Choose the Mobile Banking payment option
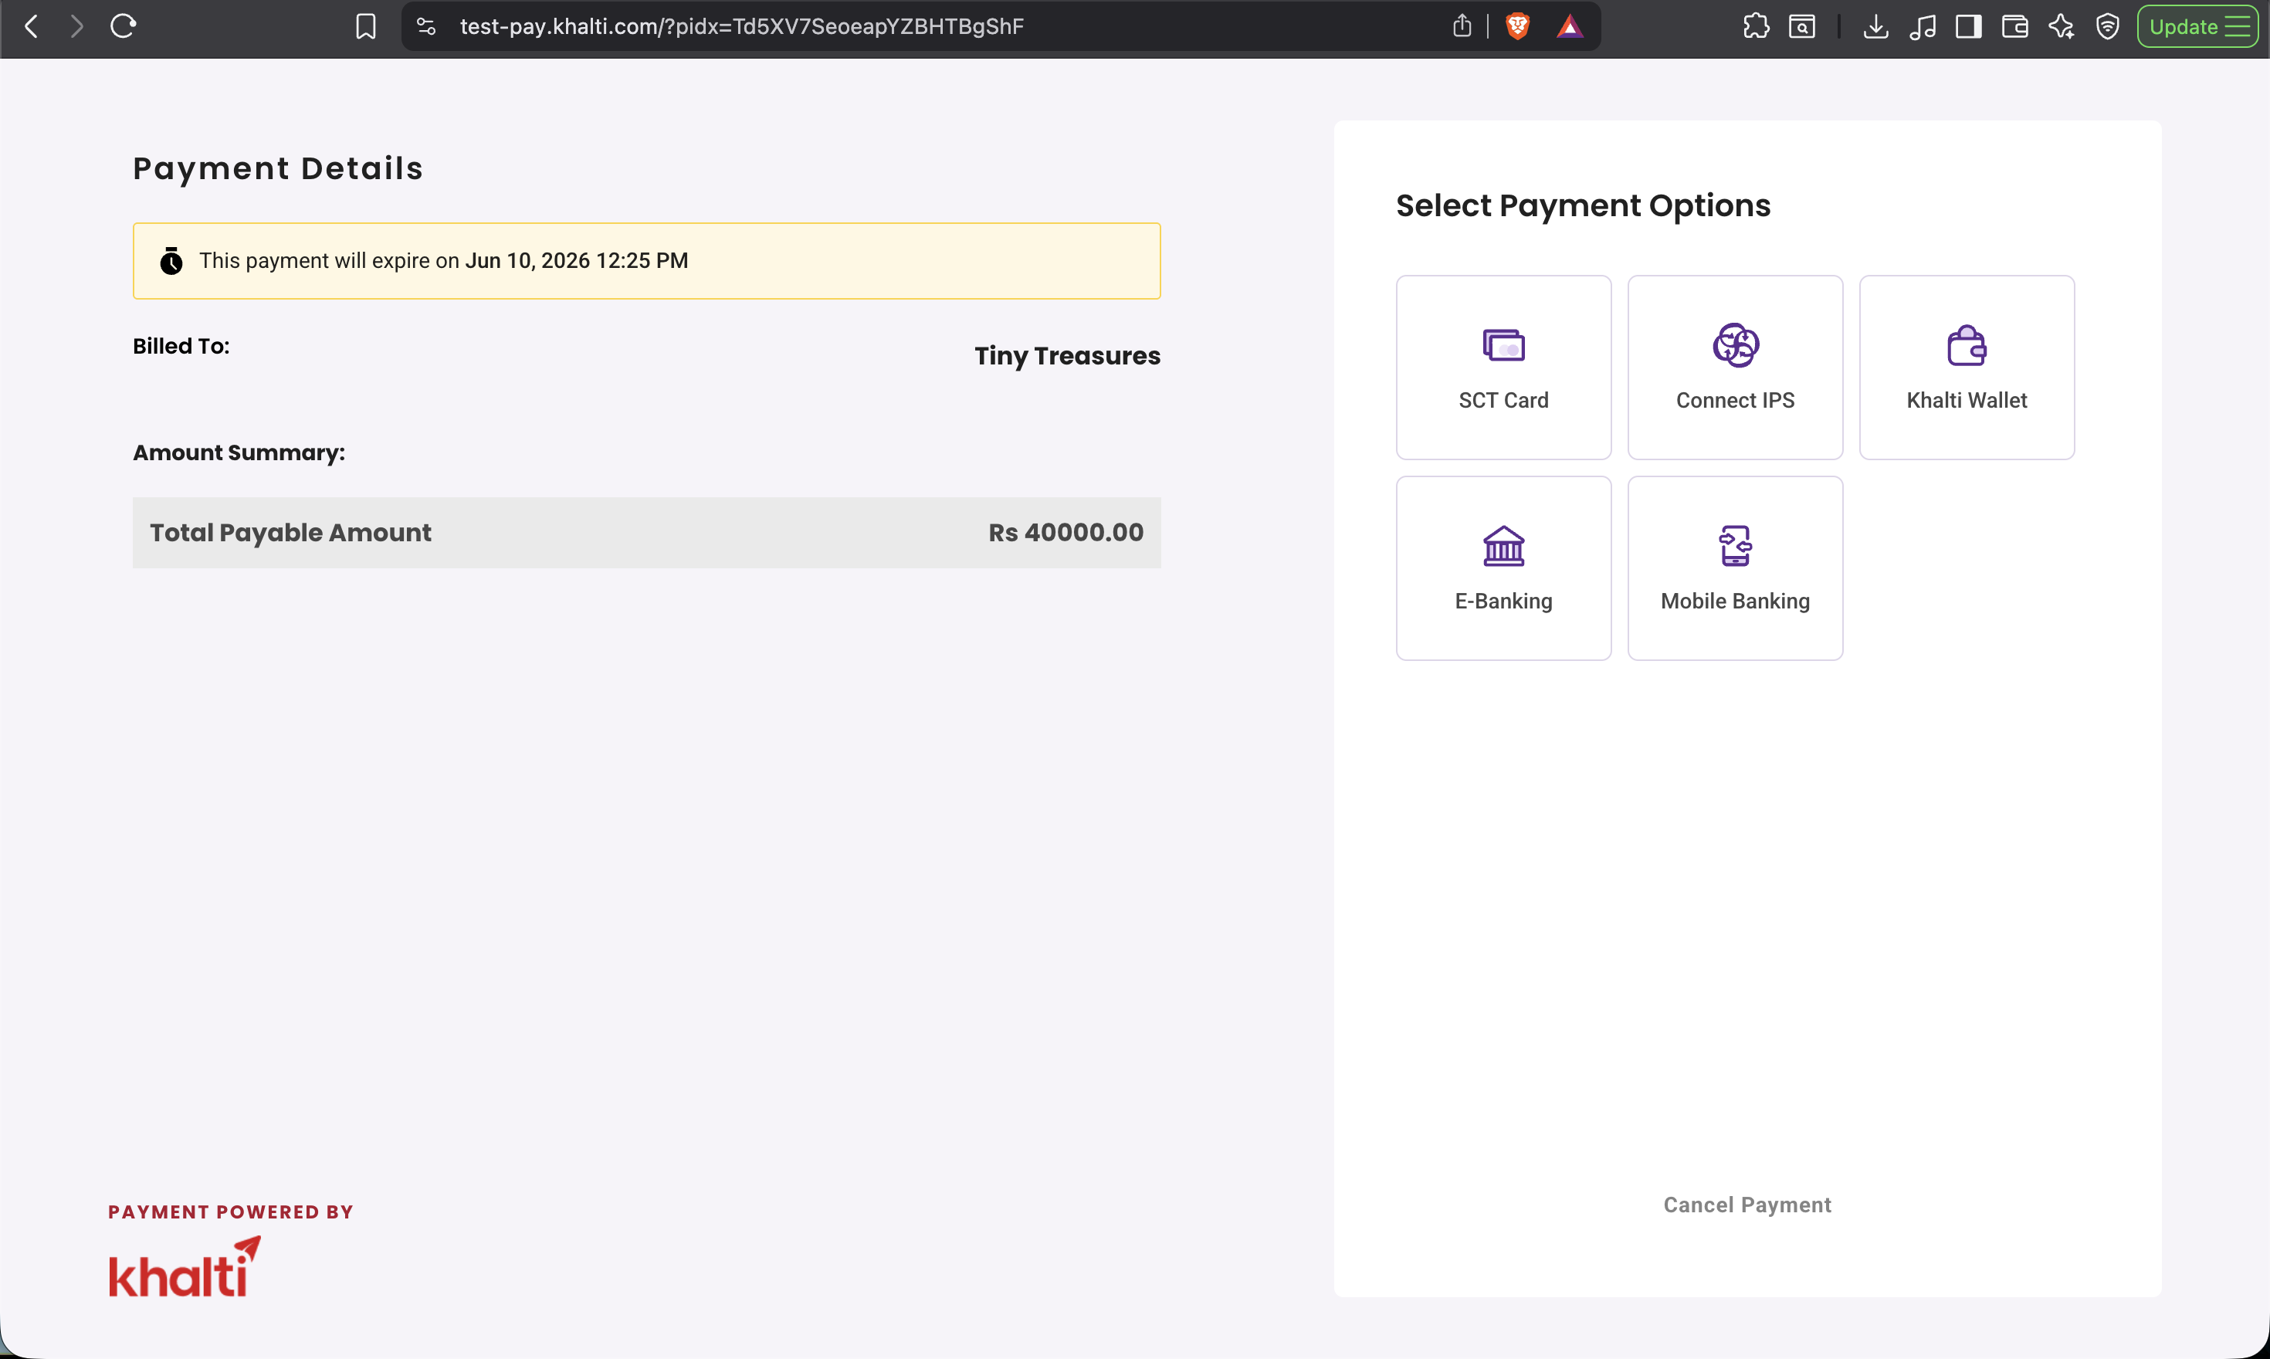 1735,568
